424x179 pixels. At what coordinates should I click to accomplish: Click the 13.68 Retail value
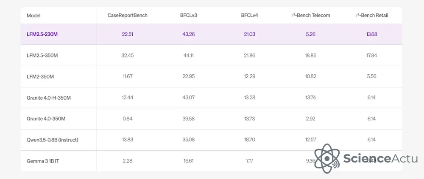pyautogui.click(x=371, y=34)
